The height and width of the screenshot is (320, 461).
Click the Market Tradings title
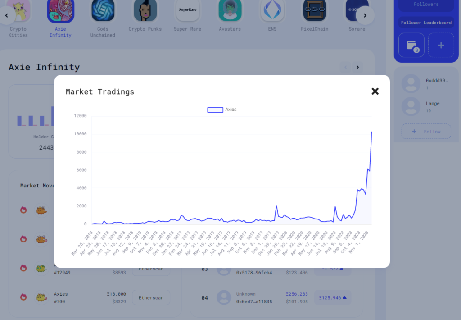tap(99, 92)
